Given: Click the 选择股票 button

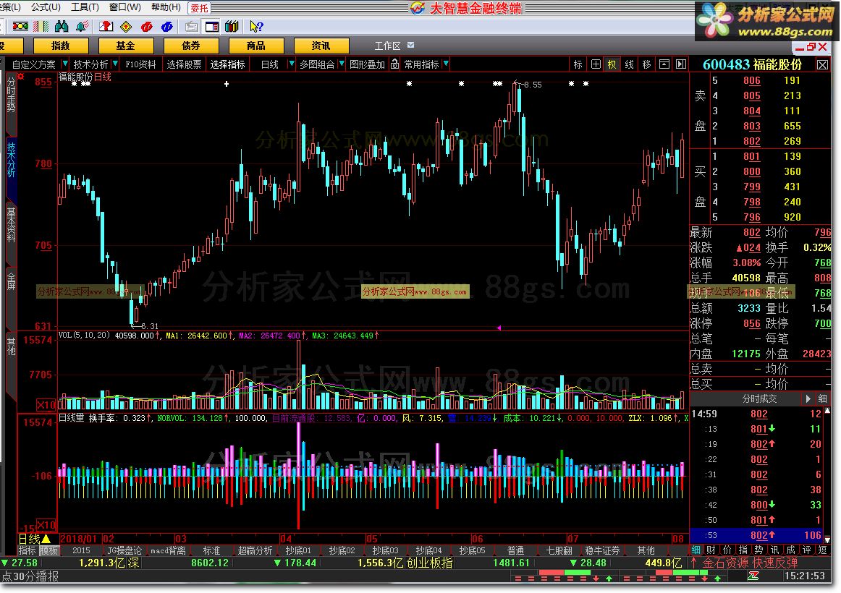Looking at the screenshot, I should coord(184,64).
